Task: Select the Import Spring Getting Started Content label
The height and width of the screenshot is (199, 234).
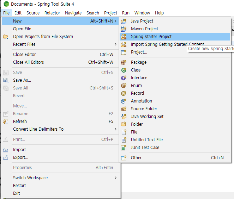Action: (167, 44)
